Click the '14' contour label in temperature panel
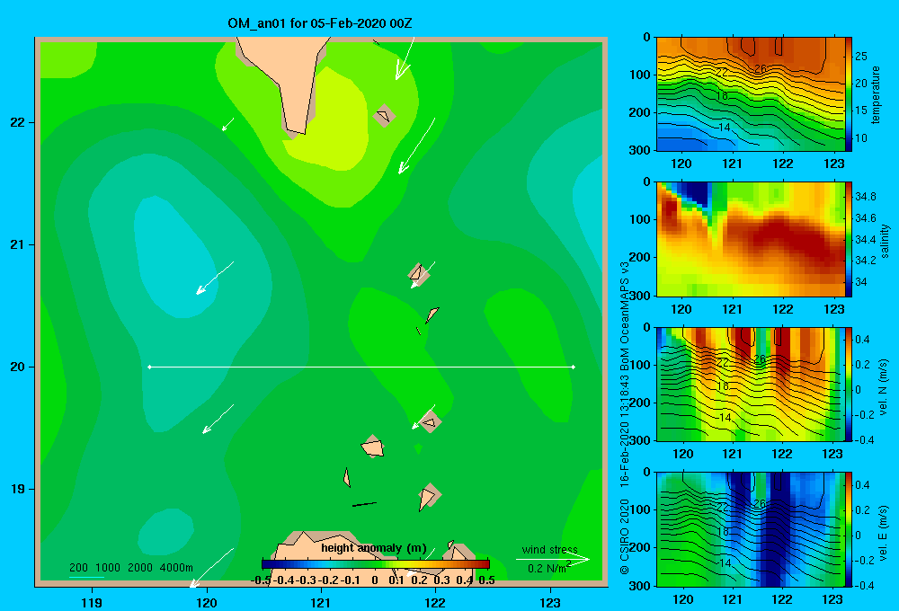This screenshot has height=611, width=899. pos(725,128)
